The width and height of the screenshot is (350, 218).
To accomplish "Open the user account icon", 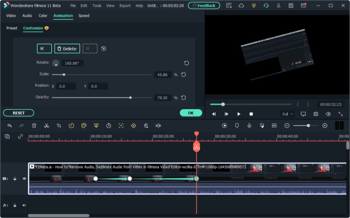I will click(278, 6).
